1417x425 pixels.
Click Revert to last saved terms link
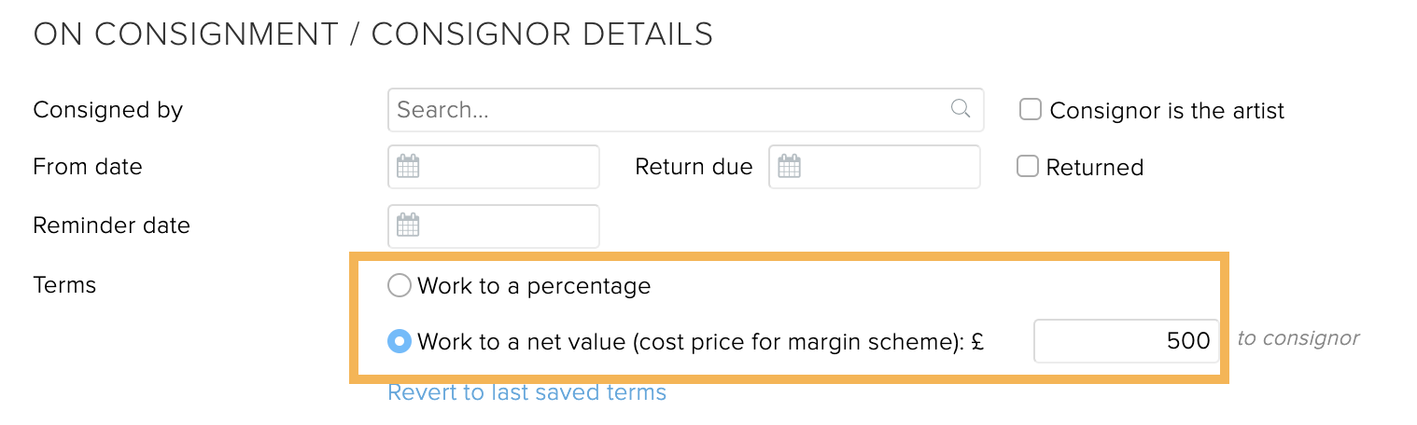click(x=526, y=392)
